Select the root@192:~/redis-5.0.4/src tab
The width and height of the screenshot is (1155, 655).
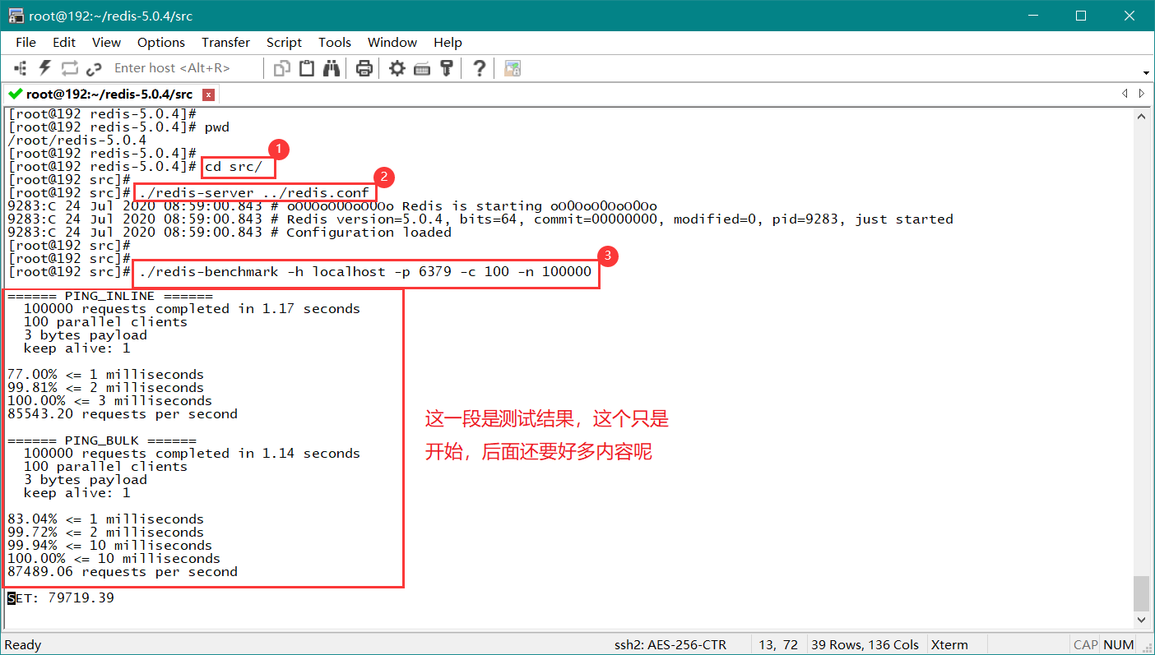[x=109, y=94]
